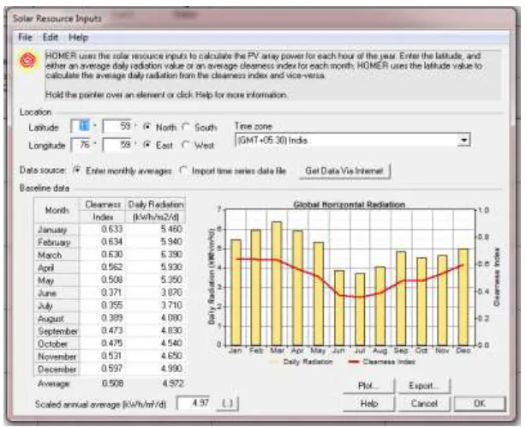Image resolution: width=526 pixels, height=427 pixels.
Task: Click the Scaled annual average field 4.97
Action: click(194, 403)
